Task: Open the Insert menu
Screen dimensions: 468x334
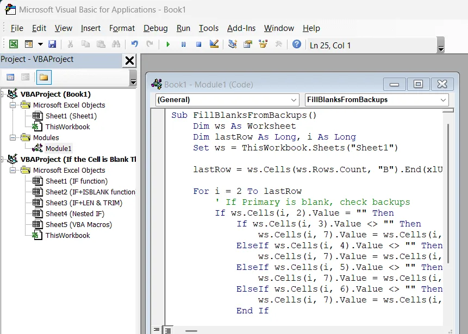Action: 91,28
